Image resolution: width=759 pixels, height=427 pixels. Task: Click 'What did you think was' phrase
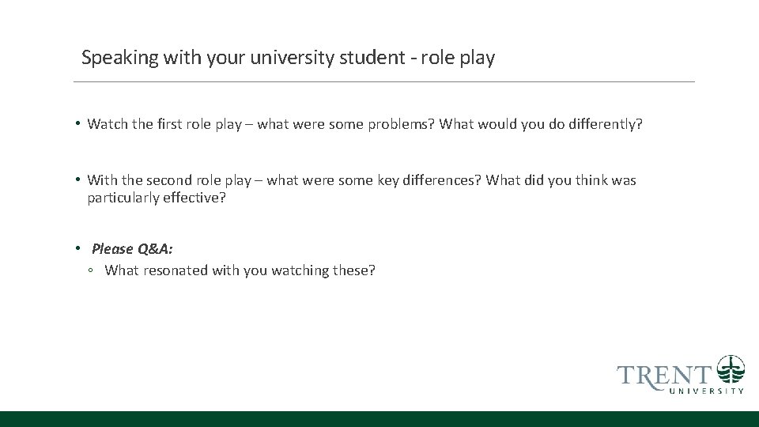point(561,180)
